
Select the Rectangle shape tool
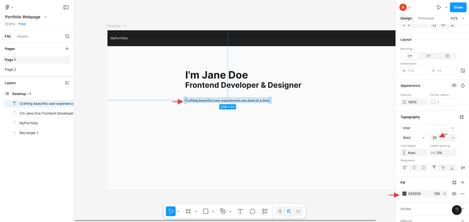point(206,211)
